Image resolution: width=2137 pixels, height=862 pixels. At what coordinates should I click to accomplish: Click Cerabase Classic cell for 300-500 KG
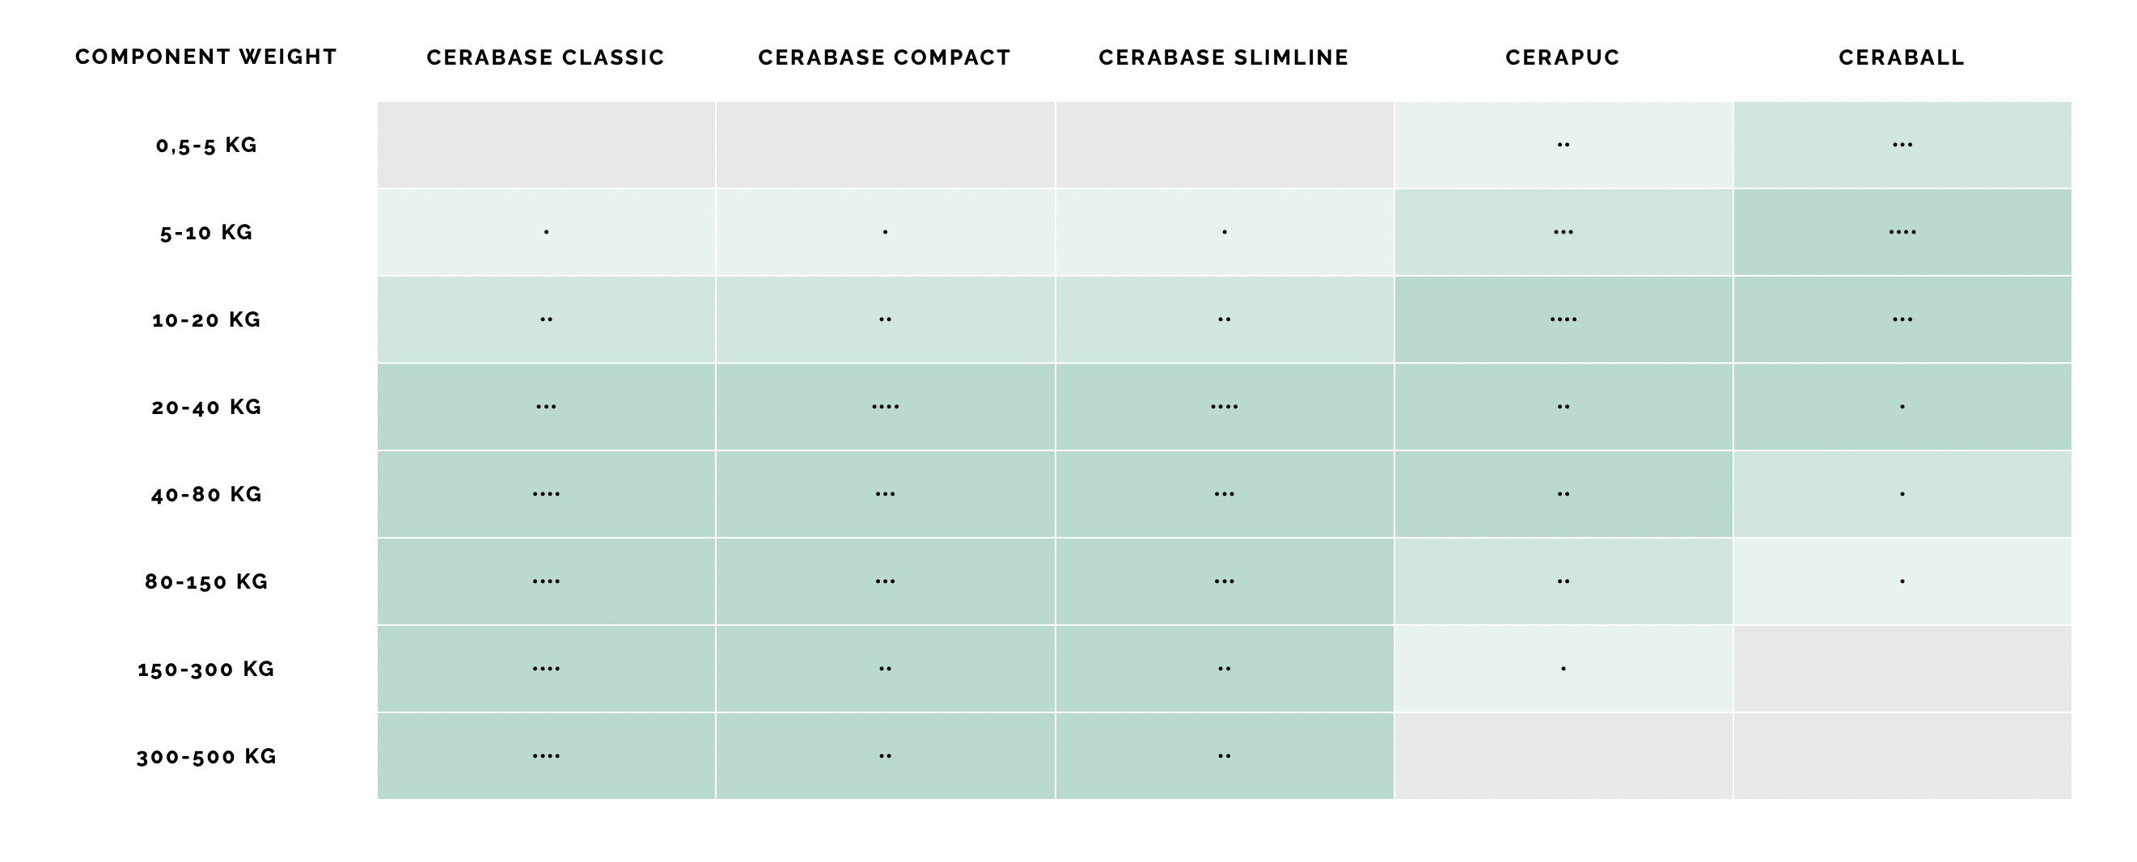coord(546,756)
